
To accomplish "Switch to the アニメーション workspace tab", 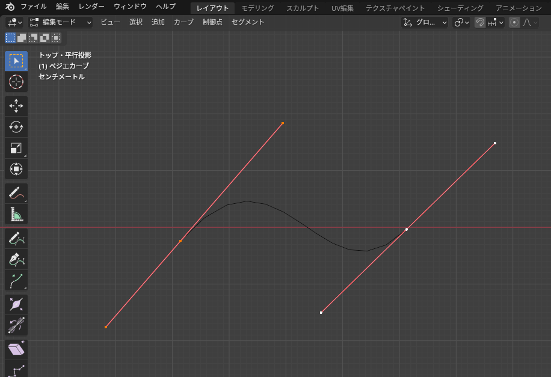I will 519,8.
